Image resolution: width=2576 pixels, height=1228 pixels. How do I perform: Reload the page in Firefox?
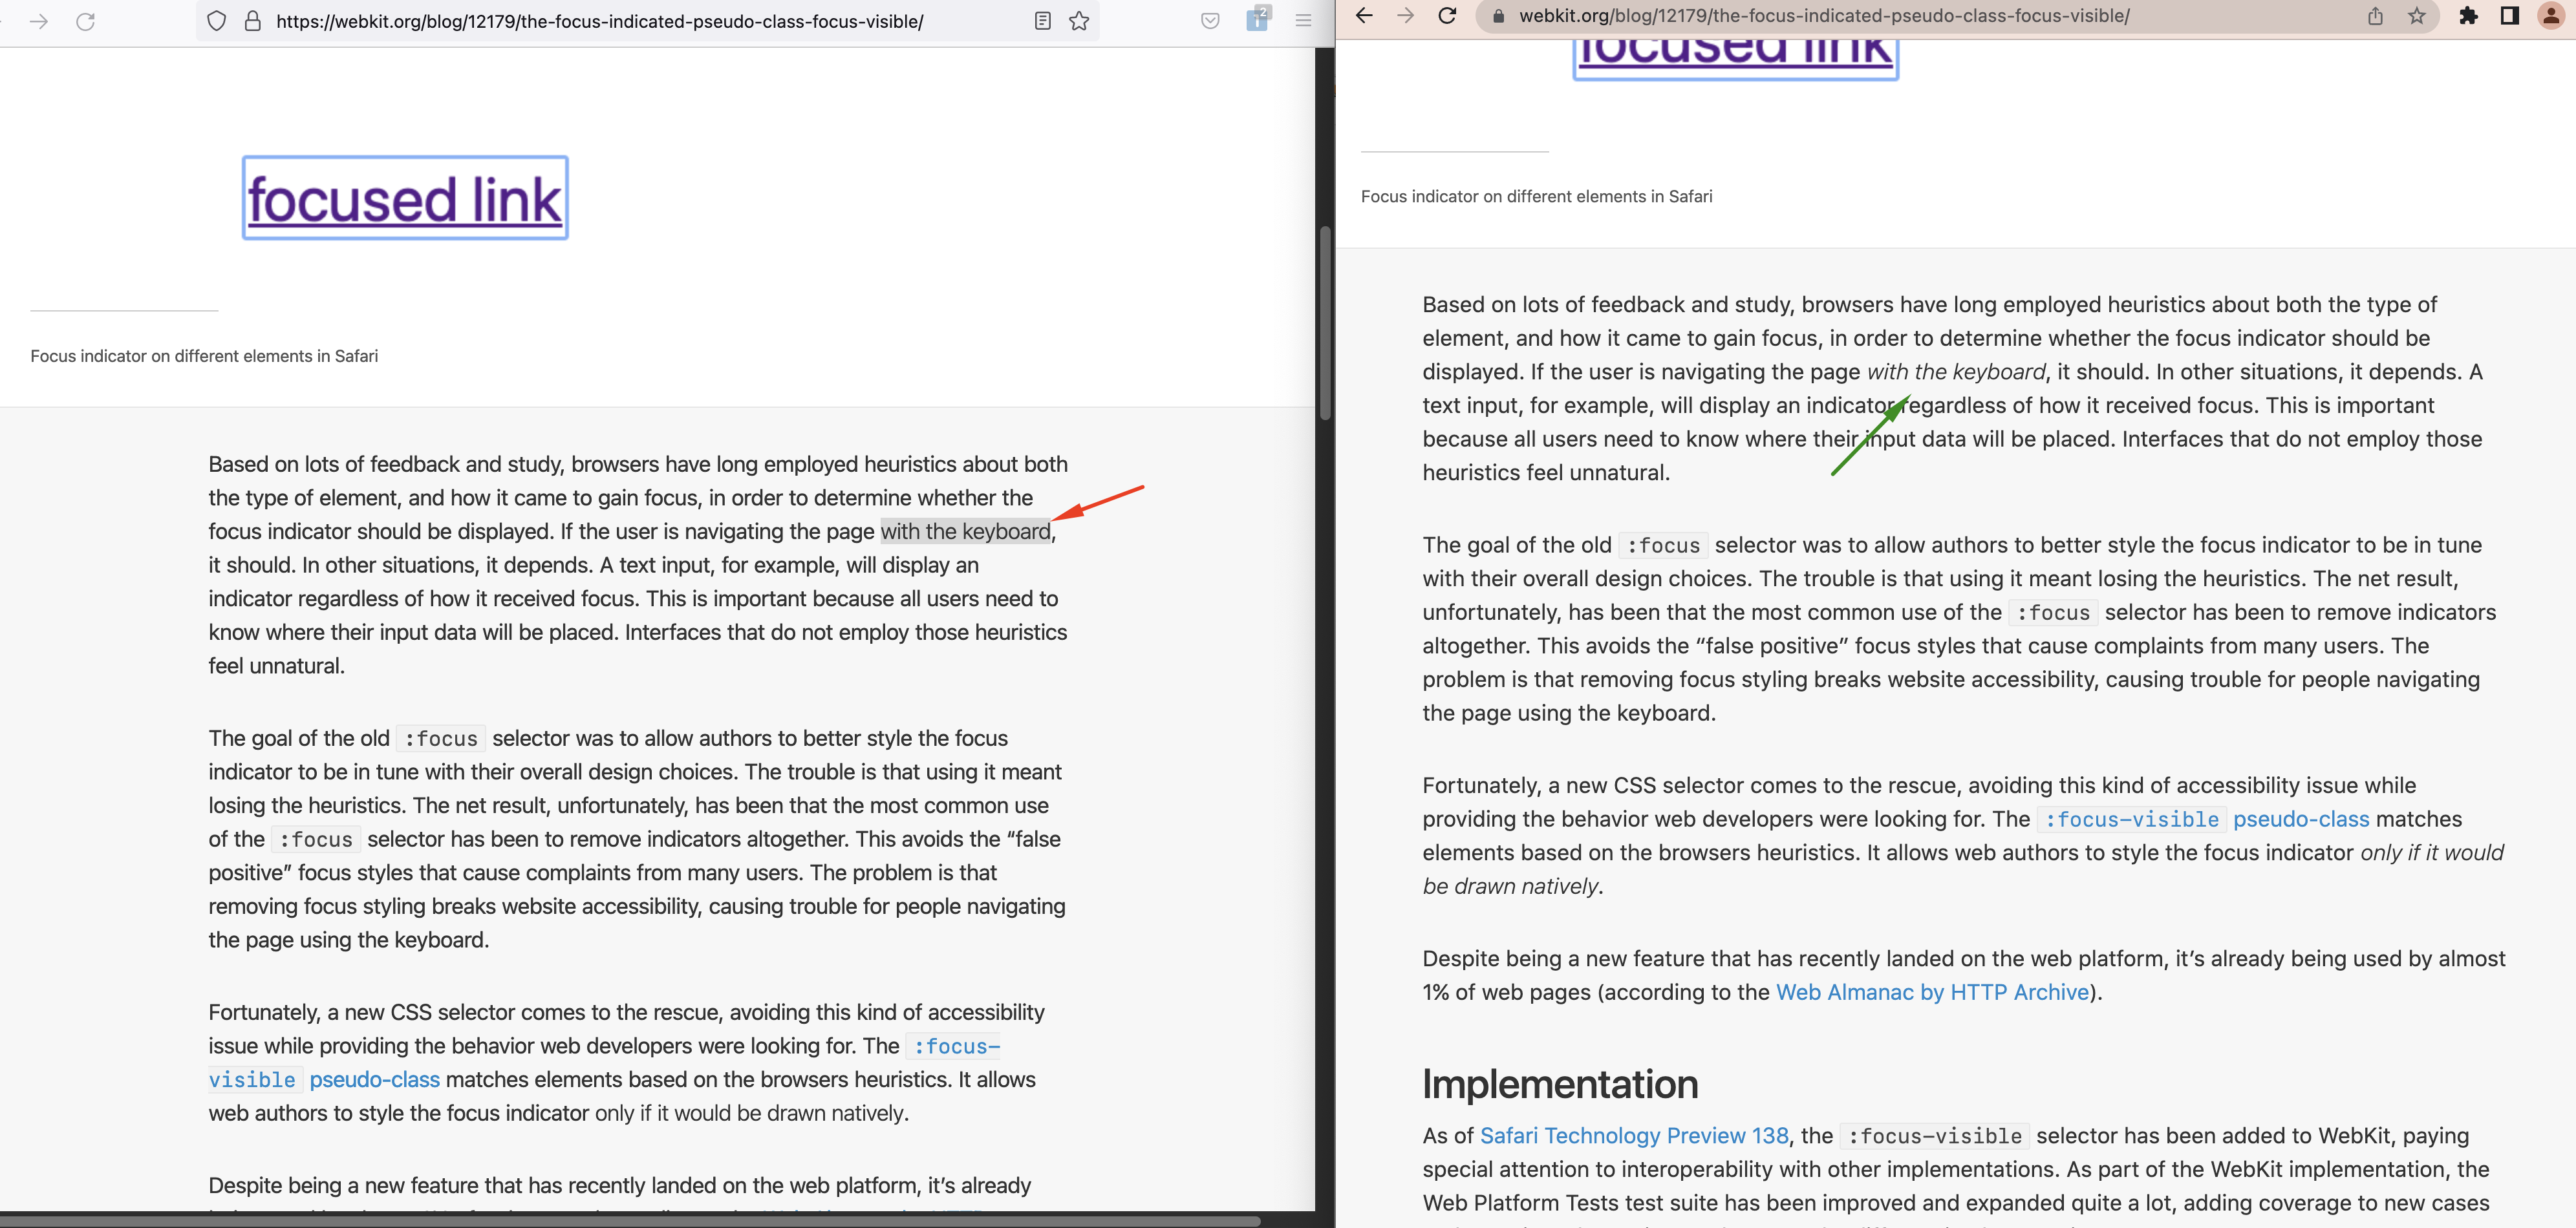tap(85, 20)
